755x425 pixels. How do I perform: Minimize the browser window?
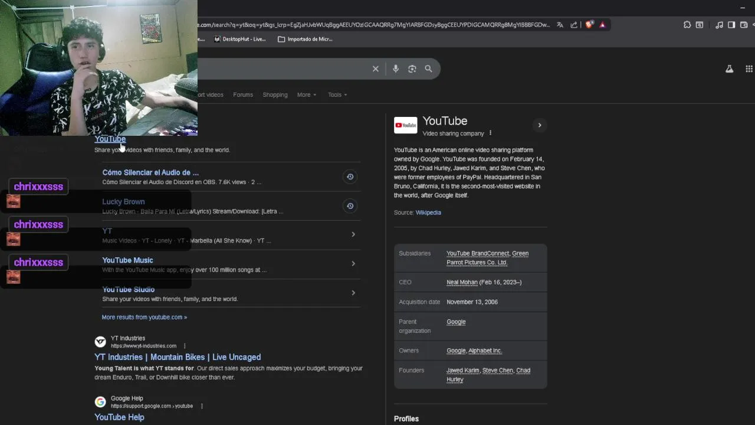point(742,7)
